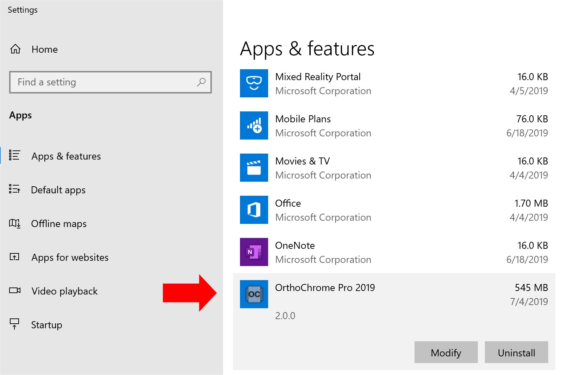This screenshot has height=375, width=563.
Task: Click the Home house icon
Action: pos(15,49)
